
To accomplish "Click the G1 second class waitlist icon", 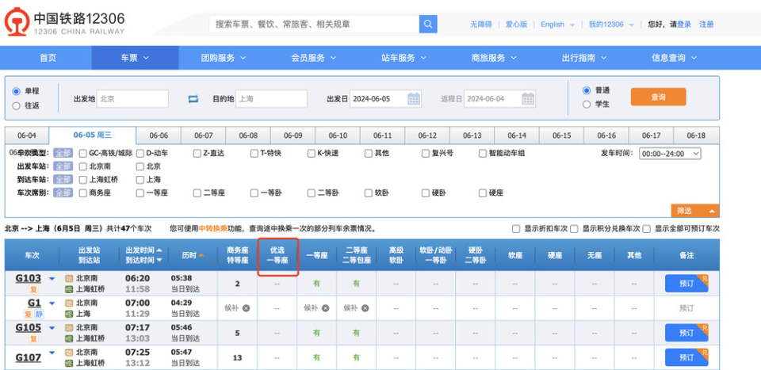I will (364, 307).
